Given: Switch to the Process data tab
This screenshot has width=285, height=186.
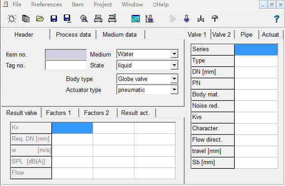Looking at the screenshot, I should (x=73, y=35).
